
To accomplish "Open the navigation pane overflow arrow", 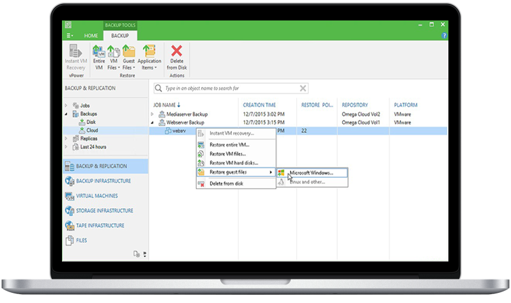I will pos(145,254).
